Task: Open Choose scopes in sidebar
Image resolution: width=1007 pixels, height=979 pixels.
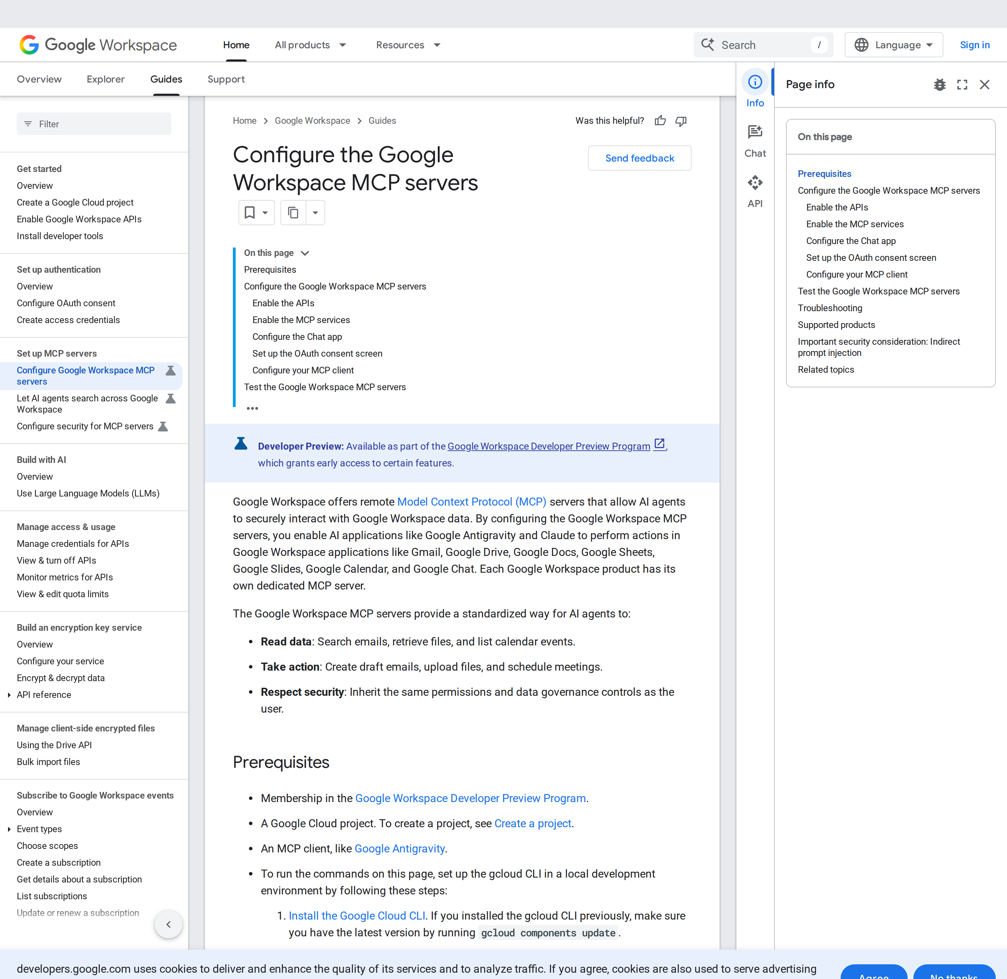Action: coord(47,846)
